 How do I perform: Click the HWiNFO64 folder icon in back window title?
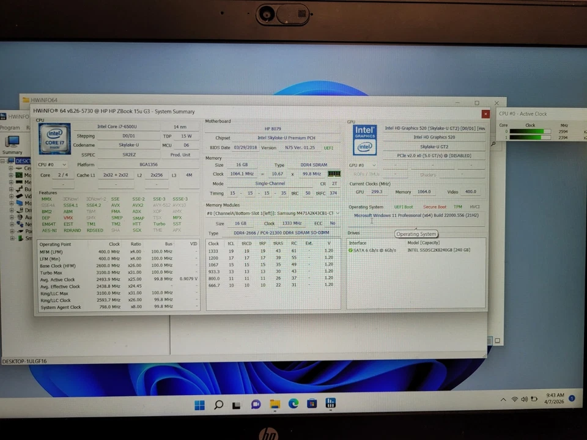(x=26, y=100)
